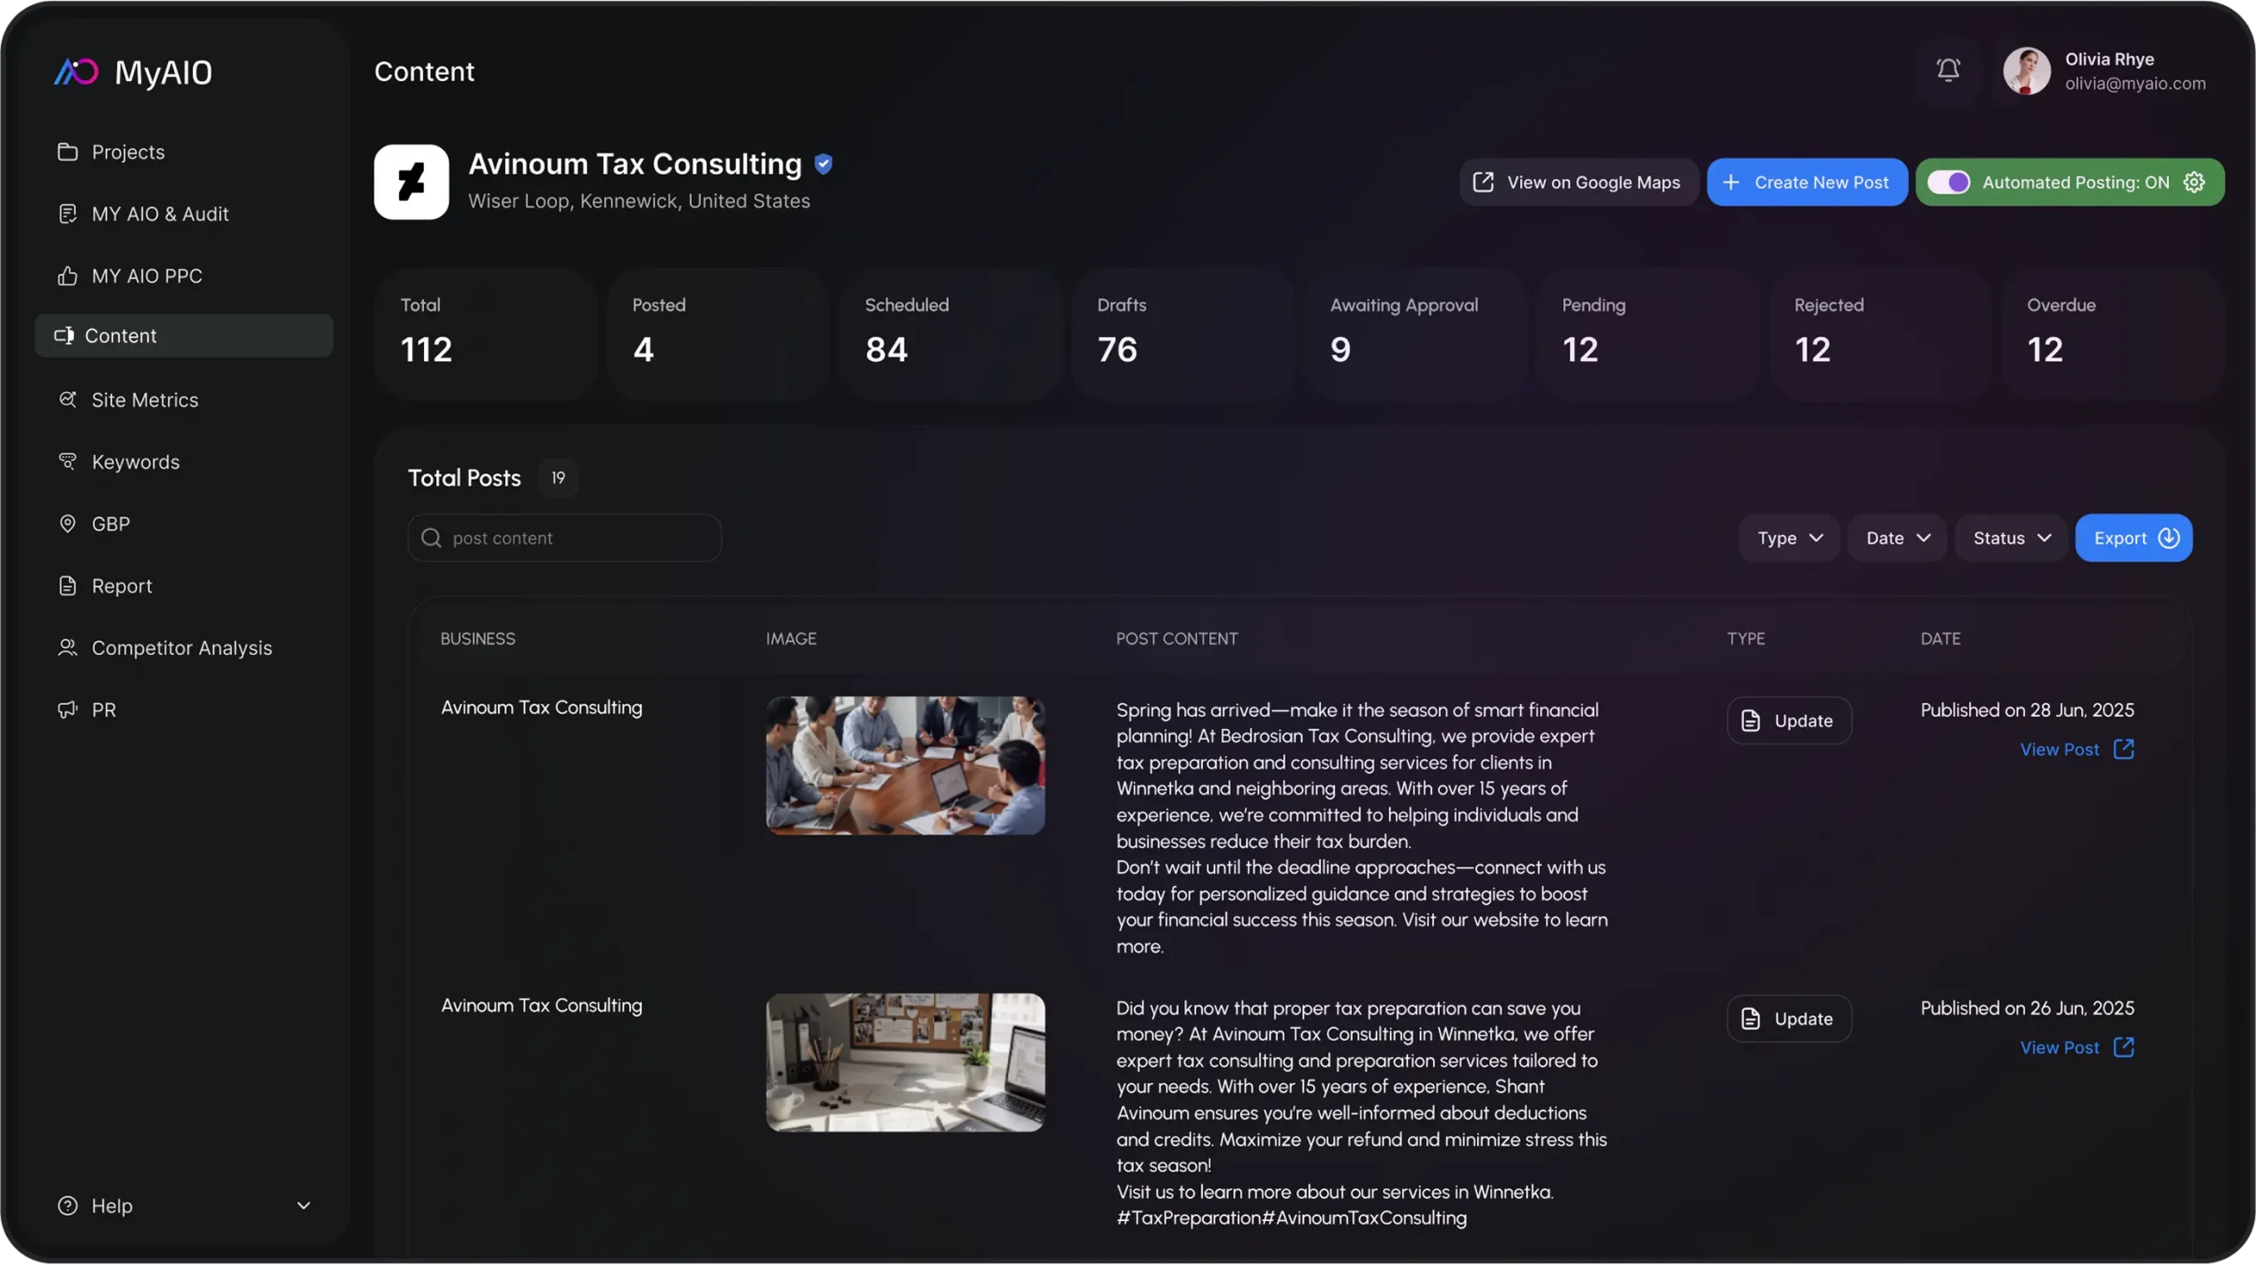Click Olivia Rhye's profile avatar
The image size is (2256, 1265).
tap(2026, 71)
